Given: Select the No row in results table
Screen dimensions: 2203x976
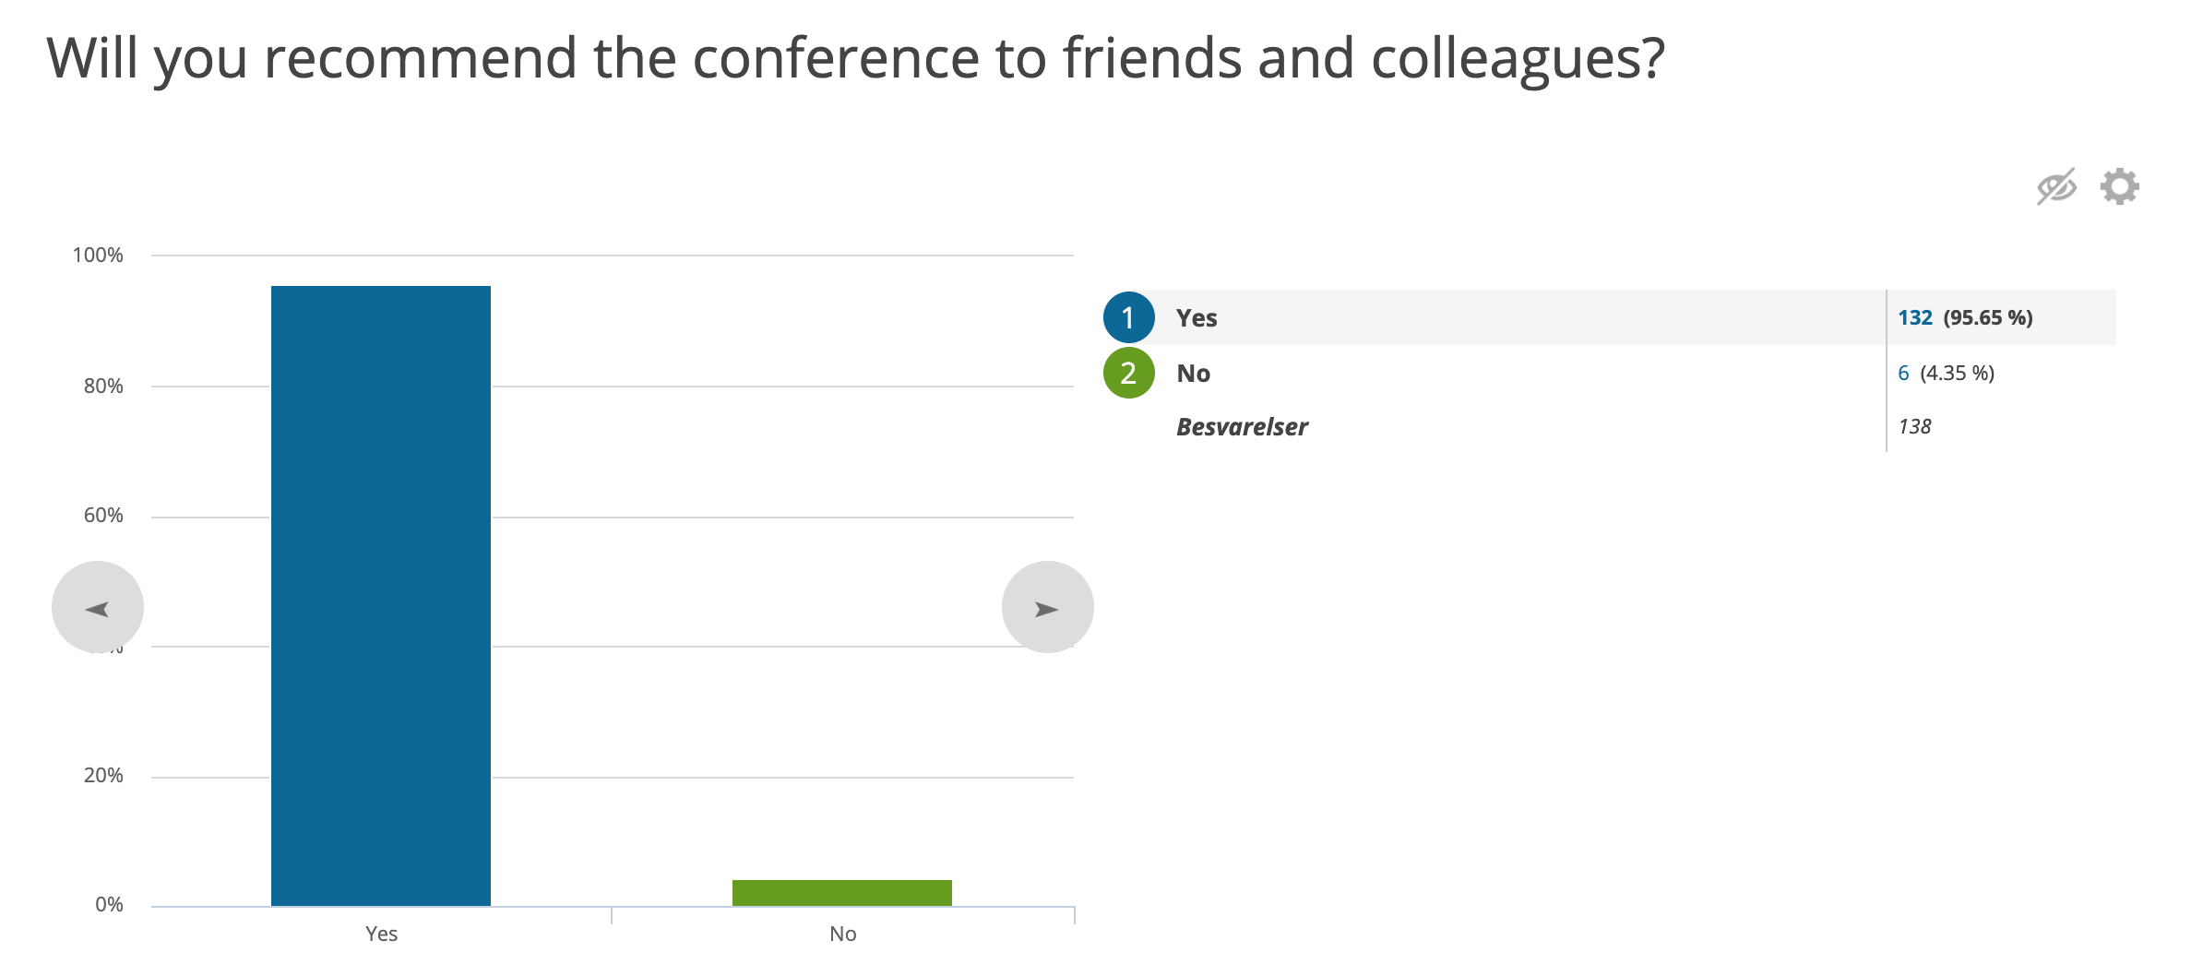Looking at the screenshot, I should 1610,373.
